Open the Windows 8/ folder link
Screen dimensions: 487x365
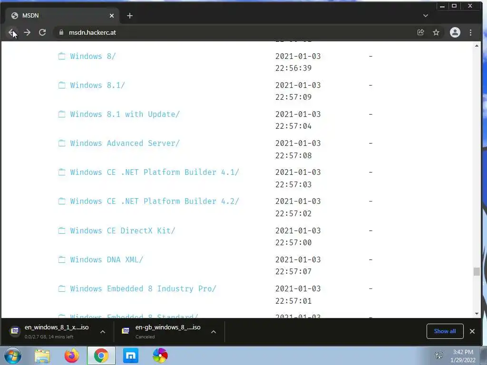coord(93,56)
